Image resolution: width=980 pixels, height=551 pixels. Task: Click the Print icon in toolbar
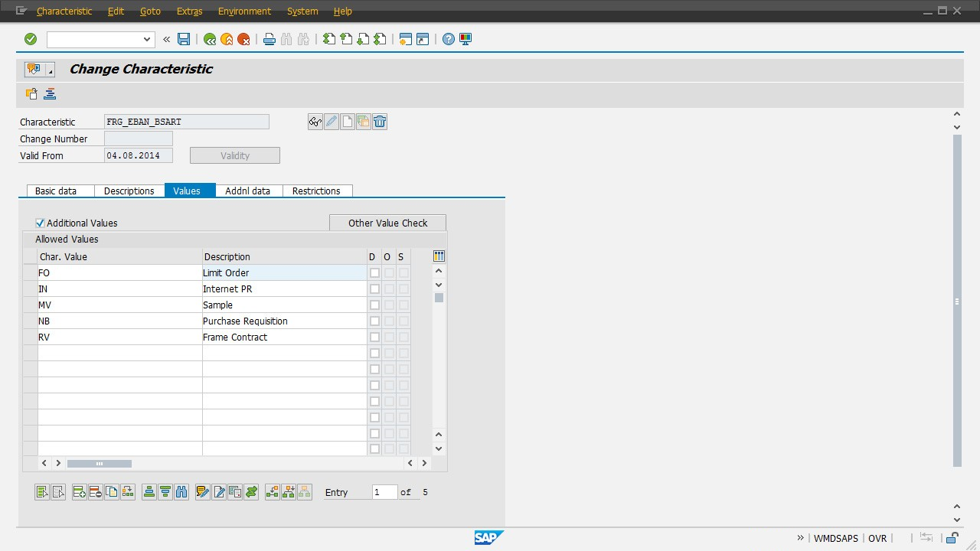point(269,39)
